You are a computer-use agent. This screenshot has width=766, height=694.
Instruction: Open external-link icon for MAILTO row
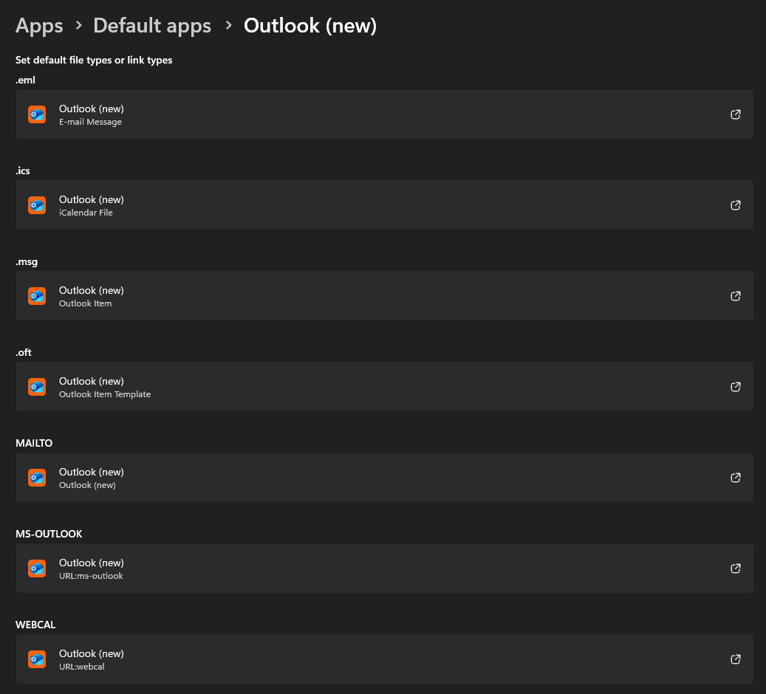click(x=735, y=478)
